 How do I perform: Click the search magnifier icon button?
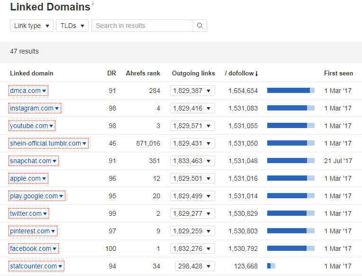[200, 26]
